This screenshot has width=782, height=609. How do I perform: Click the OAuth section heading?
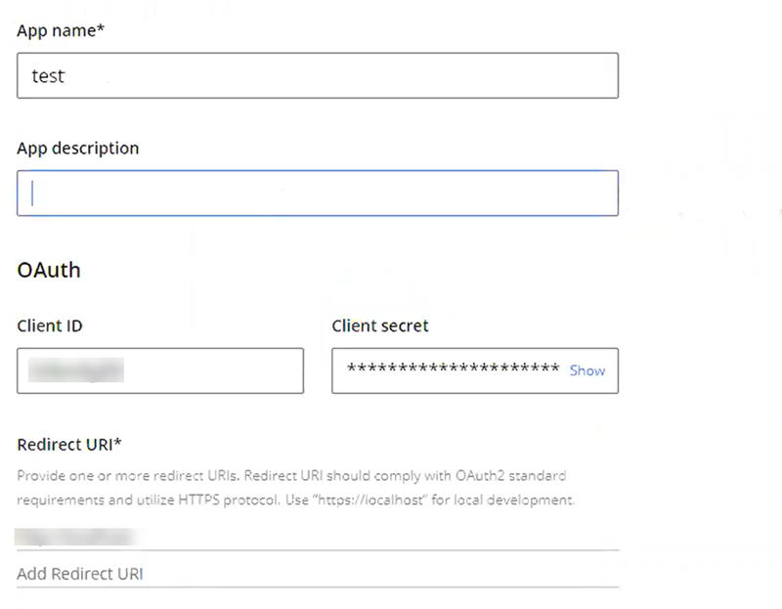point(49,270)
